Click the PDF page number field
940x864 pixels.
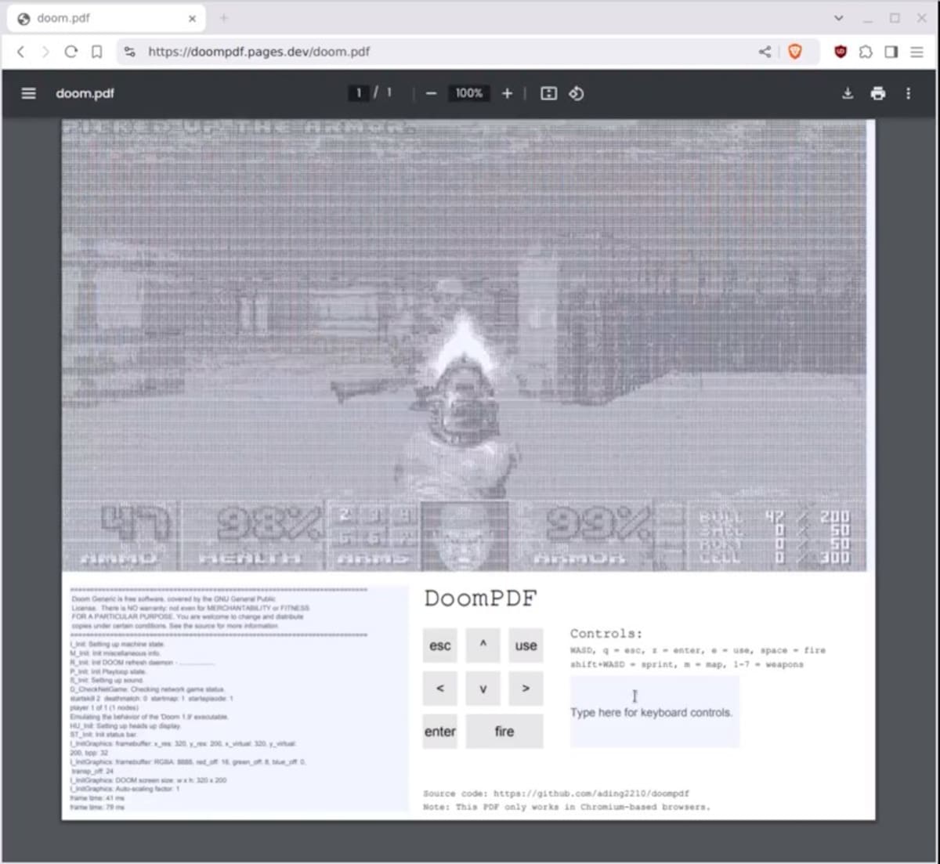359,93
